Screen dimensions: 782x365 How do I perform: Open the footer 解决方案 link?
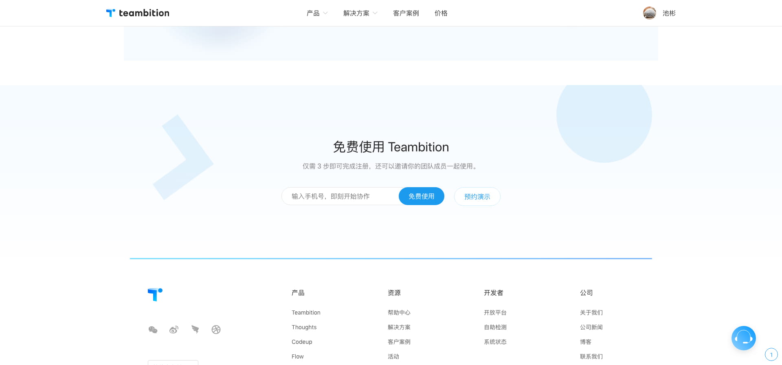399,327
